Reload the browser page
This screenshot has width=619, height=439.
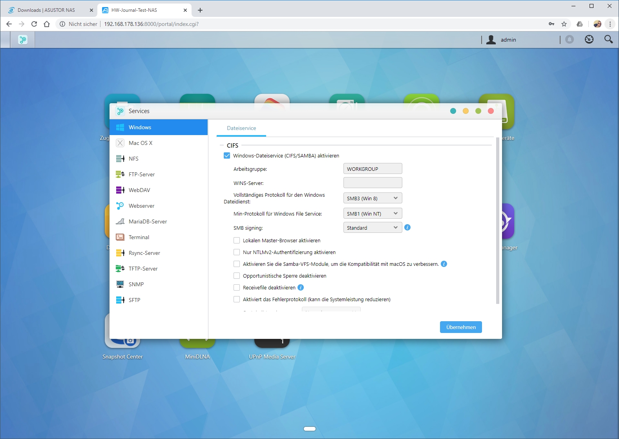point(34,24)
